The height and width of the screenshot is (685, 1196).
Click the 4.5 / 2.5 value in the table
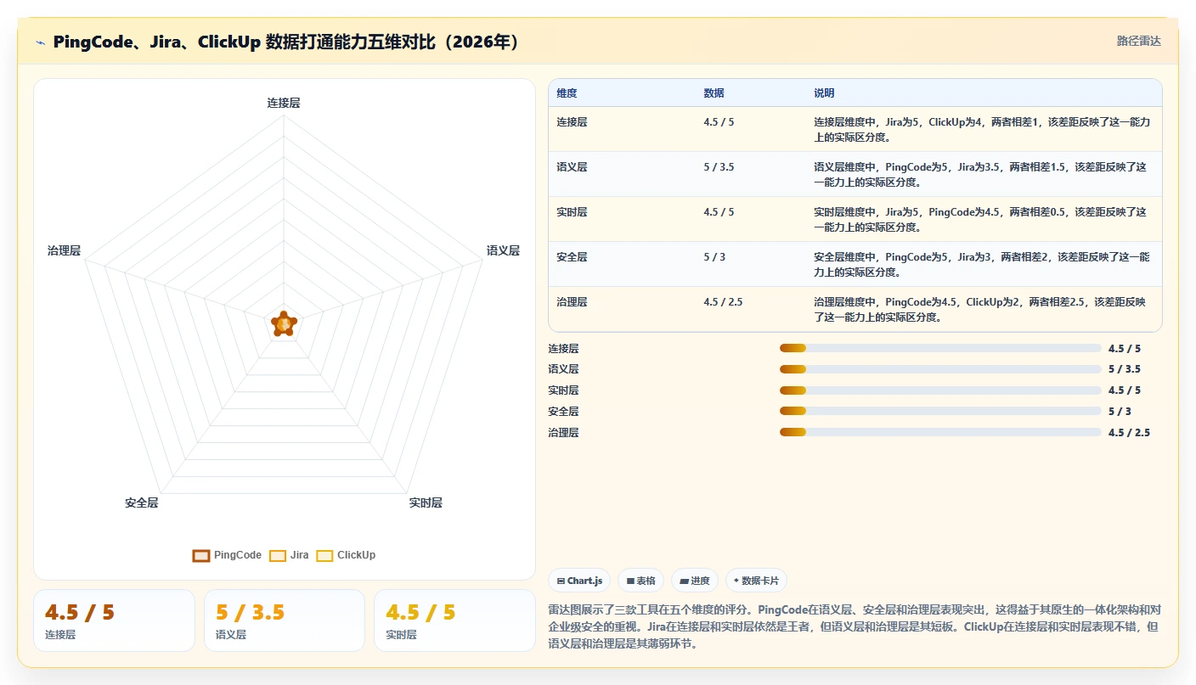[x=723, y=302]
